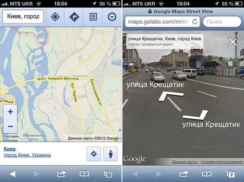Tap the Киев, город search field

(23, 16)
